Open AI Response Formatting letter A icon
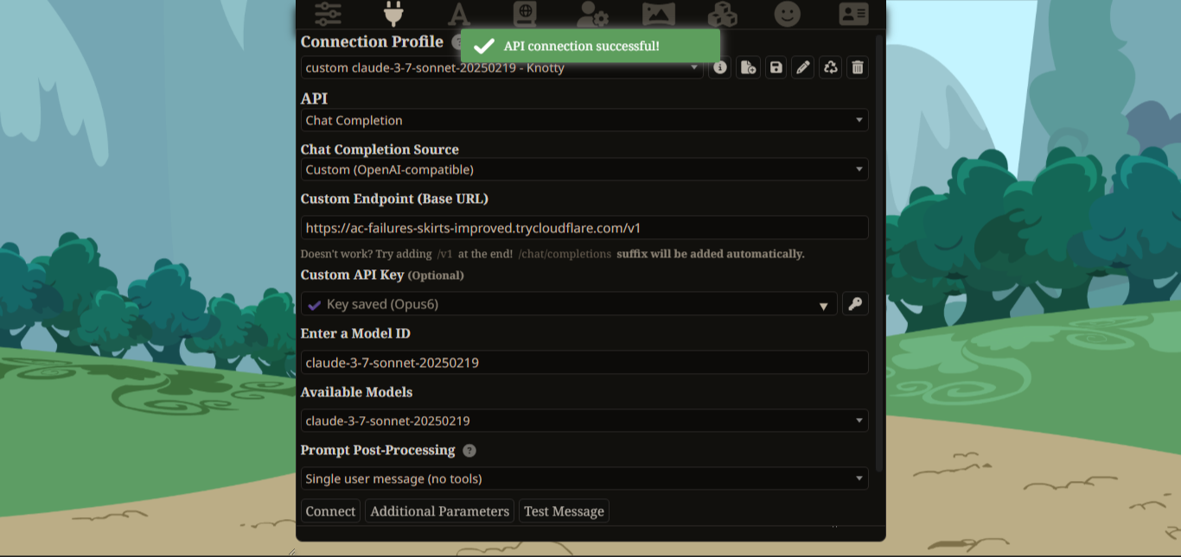1181x557 pixels. [459, 14]
